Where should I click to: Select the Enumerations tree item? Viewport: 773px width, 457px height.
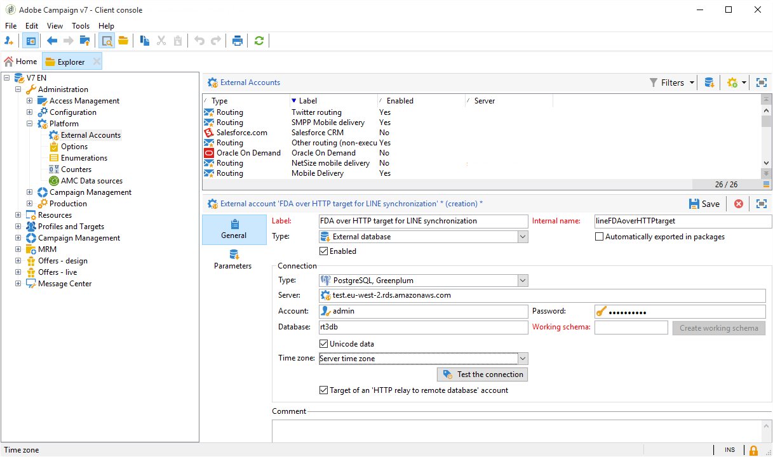click(x=84, y=158)
